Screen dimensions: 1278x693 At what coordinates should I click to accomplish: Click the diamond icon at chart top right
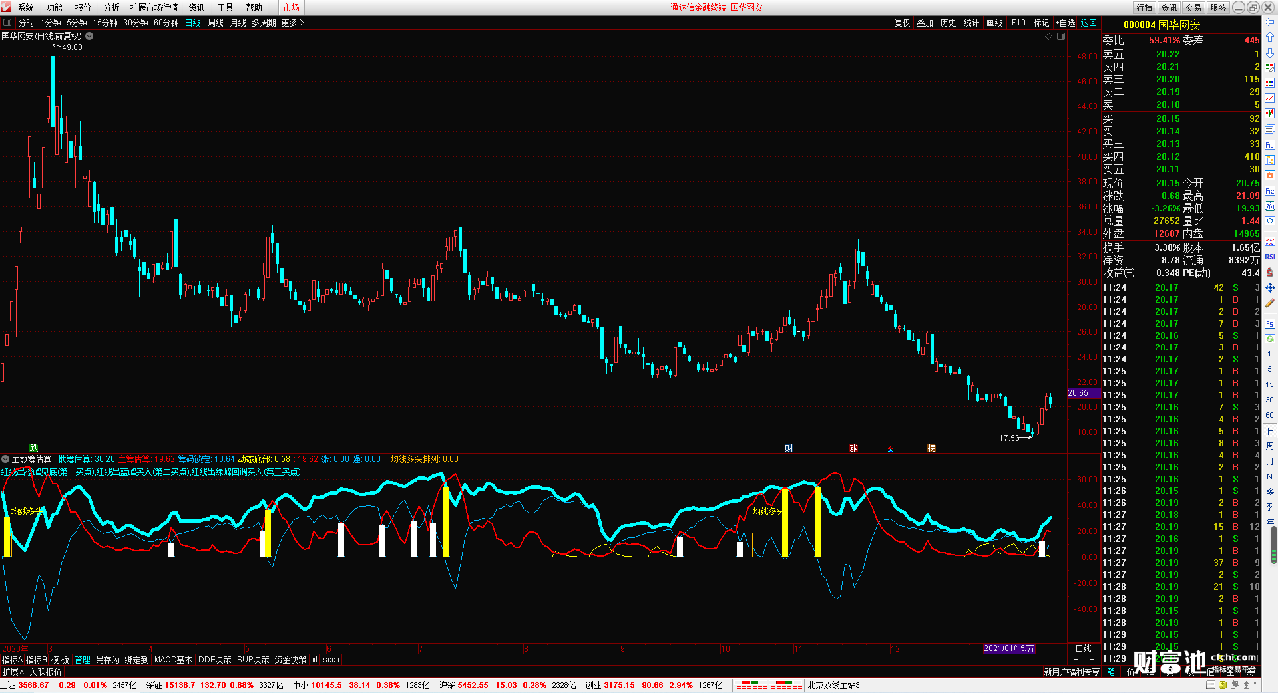pos(1049,36)
